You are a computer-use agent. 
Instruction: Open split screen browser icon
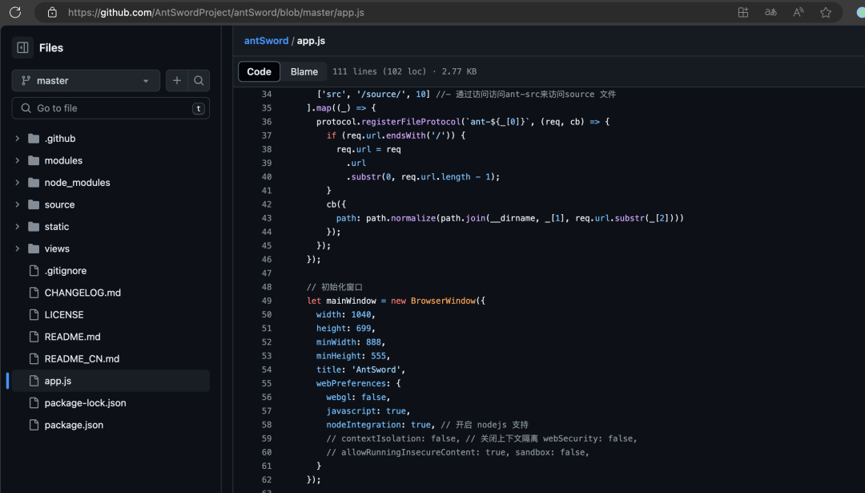coord(743,12)
